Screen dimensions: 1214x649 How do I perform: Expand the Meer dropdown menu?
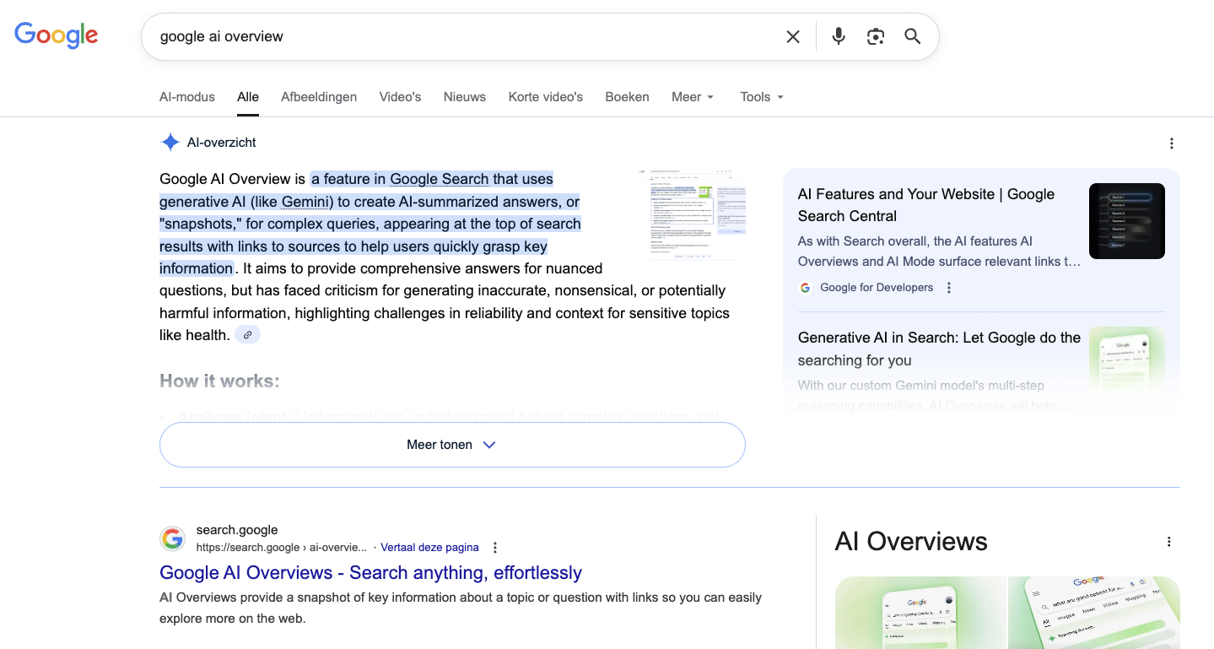pyautogui.click(x=693, y=97)
